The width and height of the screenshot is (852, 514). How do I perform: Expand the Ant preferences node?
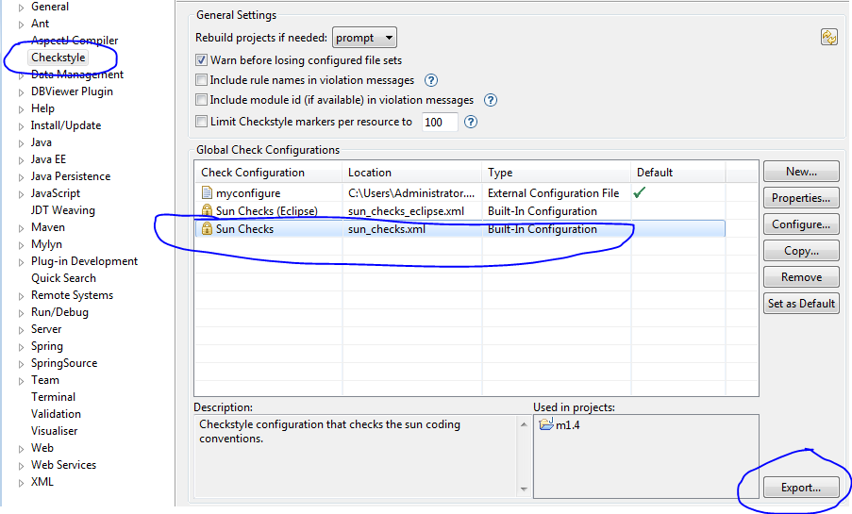[21, 25]
